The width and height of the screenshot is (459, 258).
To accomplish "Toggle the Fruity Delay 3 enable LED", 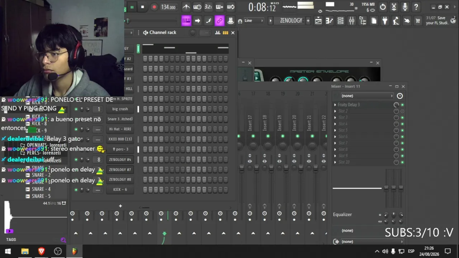I will pyautogui.click(x=402, y=105).
